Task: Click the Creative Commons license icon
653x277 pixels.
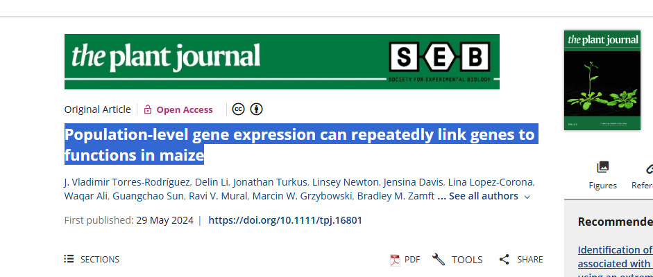Action: 238,109
